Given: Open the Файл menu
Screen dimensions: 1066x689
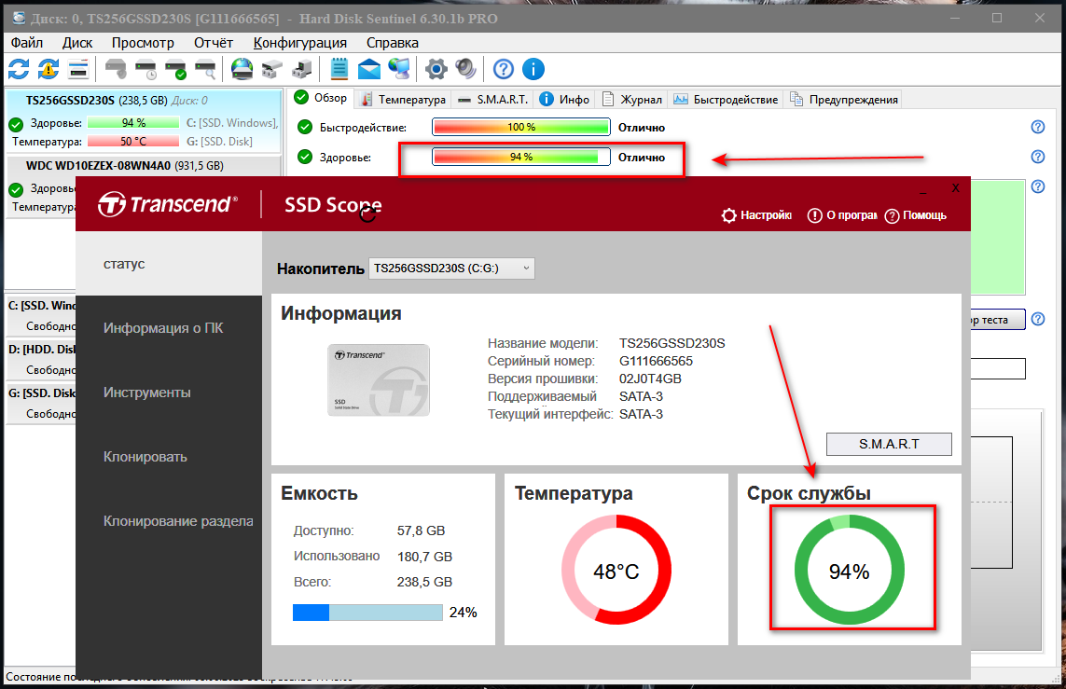Looking at the screenshot, I should [x=26, y=43].
